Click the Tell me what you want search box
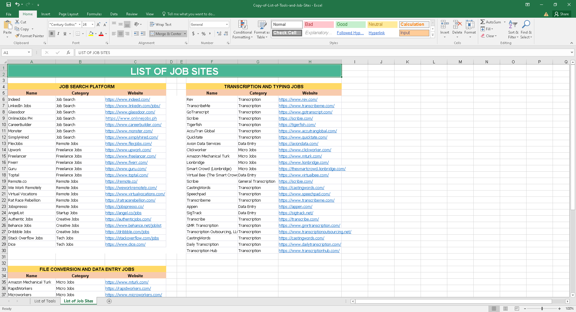The image size is (576, 312). [x=188, y=14]
